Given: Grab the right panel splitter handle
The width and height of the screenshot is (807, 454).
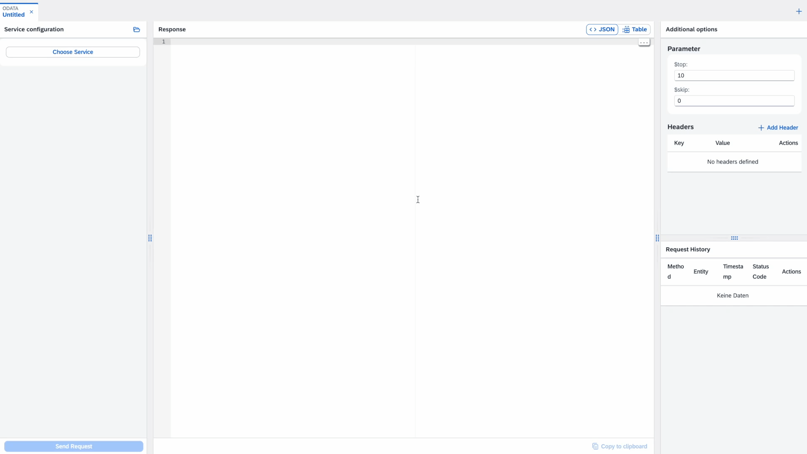Looking at the screenshot, I should click(657, 238).
